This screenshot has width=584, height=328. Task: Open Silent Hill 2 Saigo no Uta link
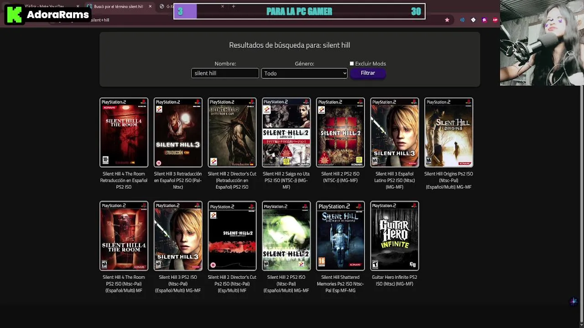pos(286,180)
